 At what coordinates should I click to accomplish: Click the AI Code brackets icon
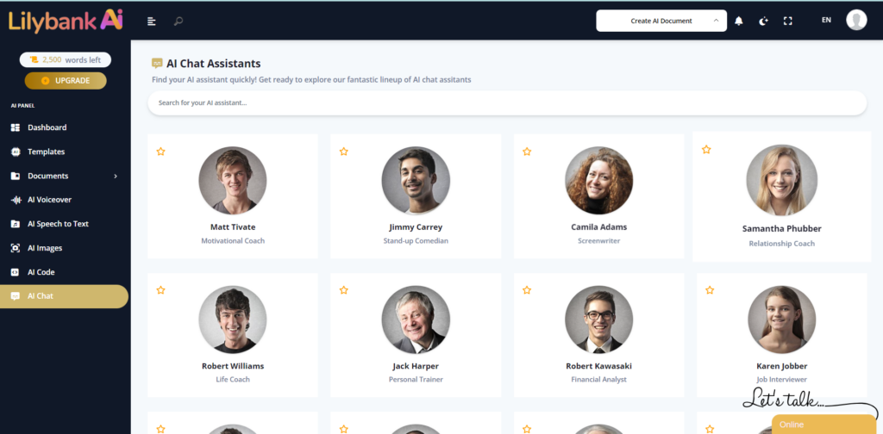16,272
